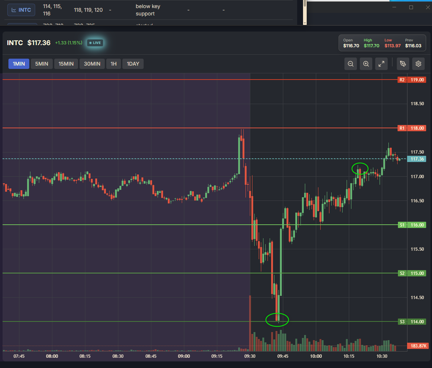This screenshot has height=368, width=432.
Task: Click the zoom out magnifier icon
Action: tap(350, 64)
